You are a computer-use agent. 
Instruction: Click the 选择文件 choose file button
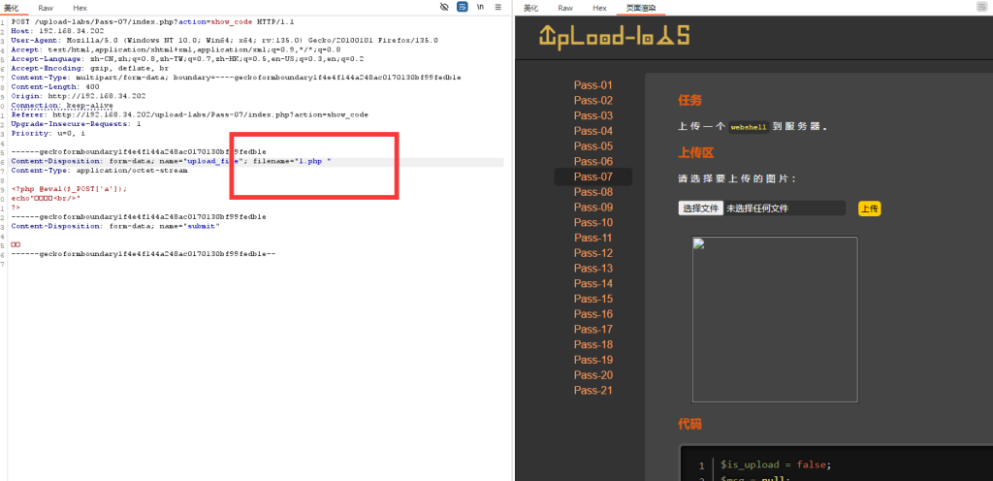pos(700,208)
